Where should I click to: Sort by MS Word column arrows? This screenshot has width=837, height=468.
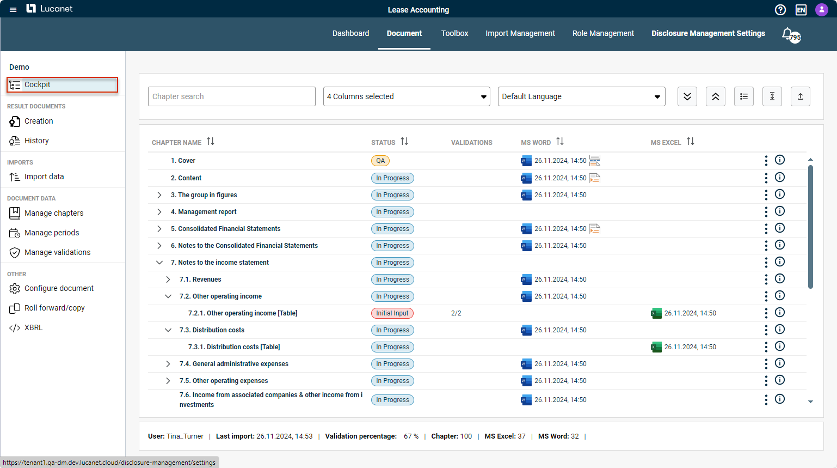[x=560, y=142]
